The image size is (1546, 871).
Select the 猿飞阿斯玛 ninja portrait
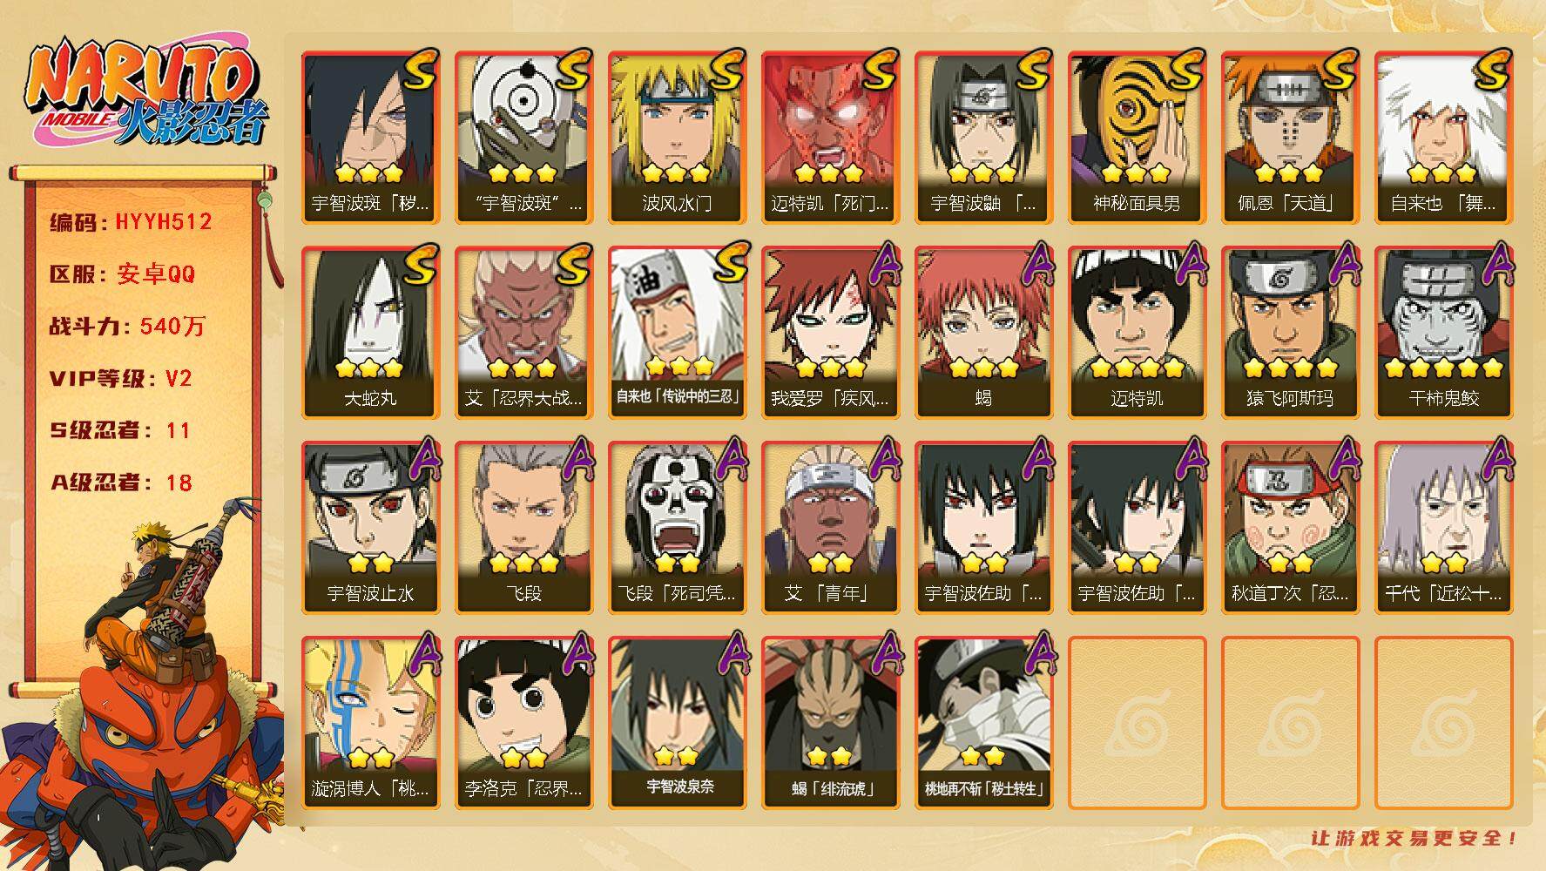tap(1290, 333)
